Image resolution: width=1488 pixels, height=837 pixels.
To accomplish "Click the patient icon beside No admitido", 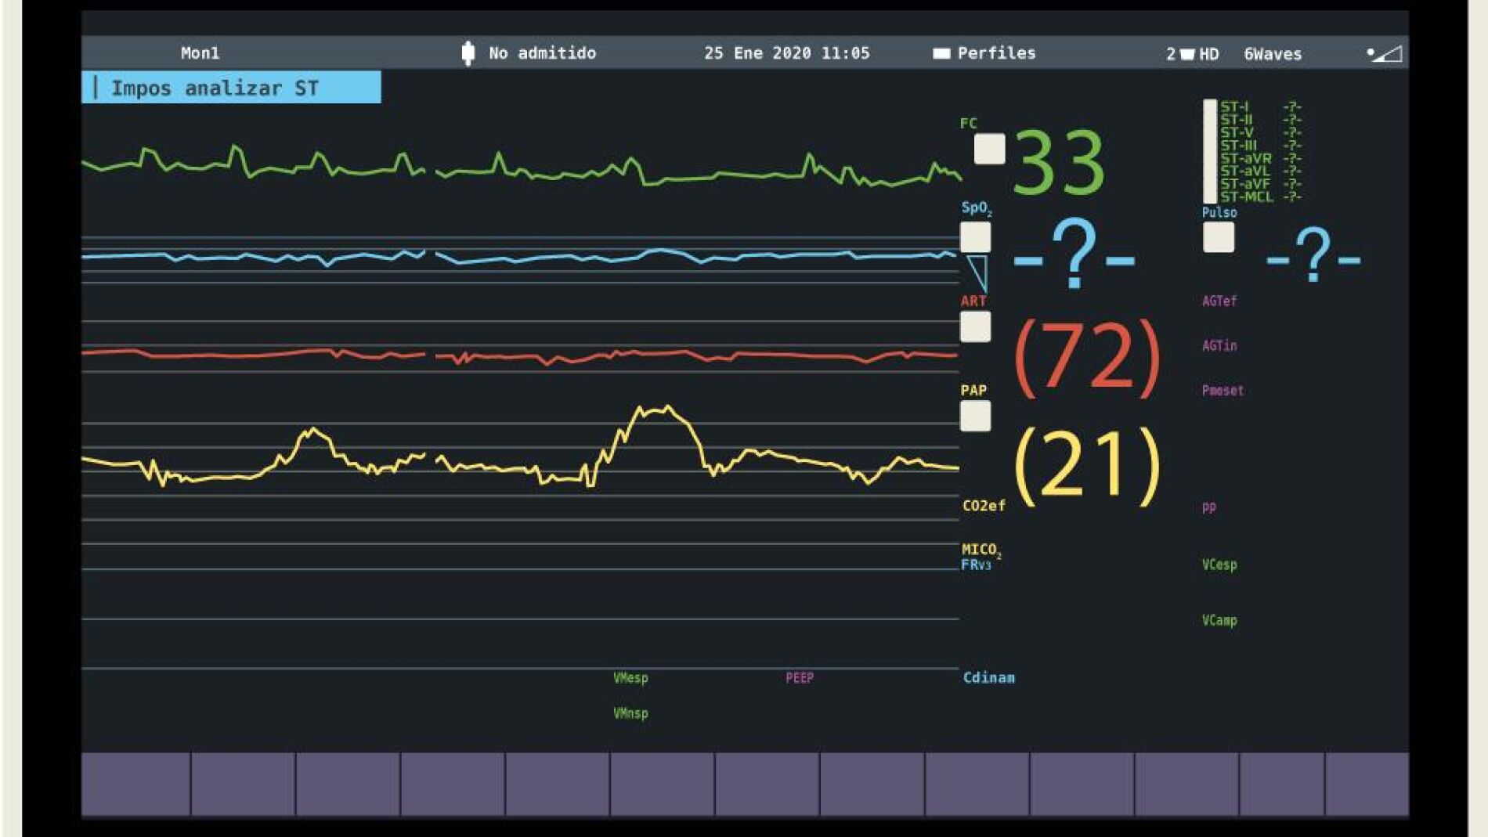I will click(468, 53).
